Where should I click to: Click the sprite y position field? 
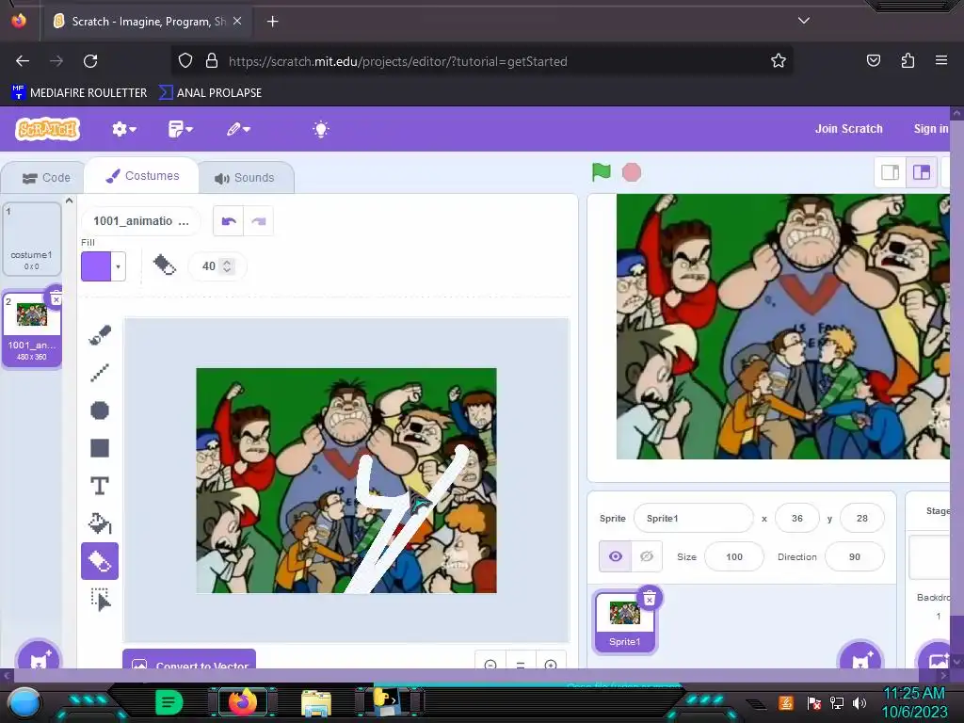(862, 519)
